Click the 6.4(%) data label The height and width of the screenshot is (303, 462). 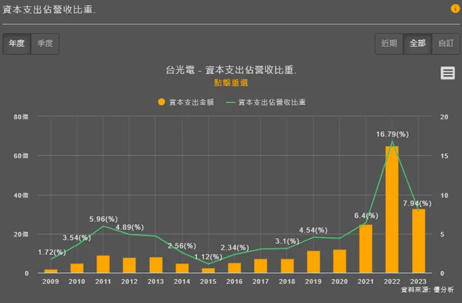pos(366,216)
